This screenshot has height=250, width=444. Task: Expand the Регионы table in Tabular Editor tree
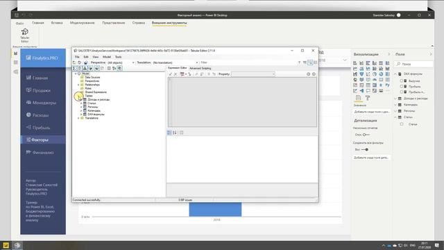click(81, 107)
